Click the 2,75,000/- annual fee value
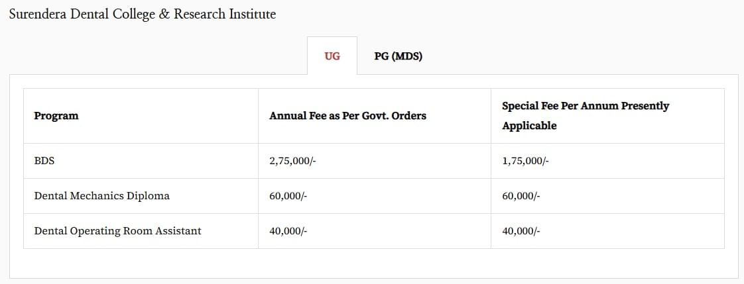This screenshot has height=284, width=744. pyautogui.click(x=292, y=161)
